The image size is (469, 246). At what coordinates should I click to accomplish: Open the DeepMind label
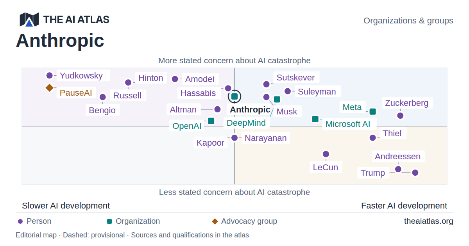pyautogui.click(x=246, y=123)
